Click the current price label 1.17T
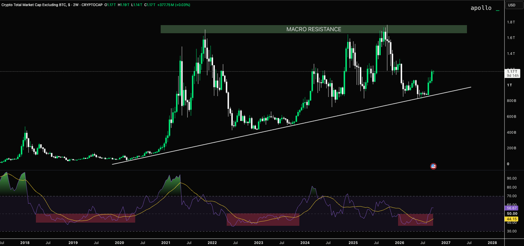The image size is (524, 246). [x=512, y=71]
